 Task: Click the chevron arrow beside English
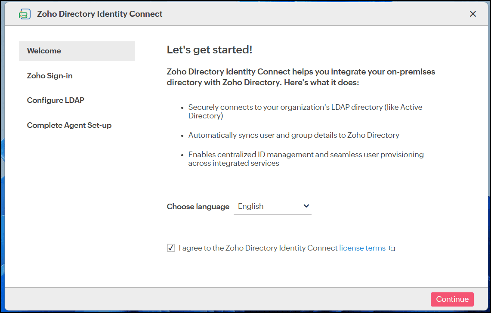pos(306,206)
